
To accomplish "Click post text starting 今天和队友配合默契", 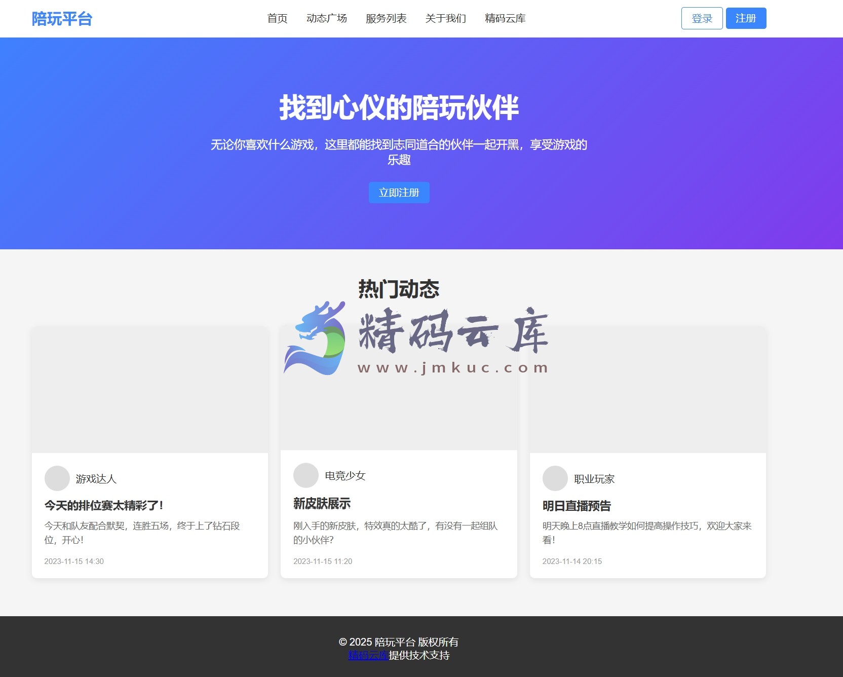I will [x=142, y=533].
